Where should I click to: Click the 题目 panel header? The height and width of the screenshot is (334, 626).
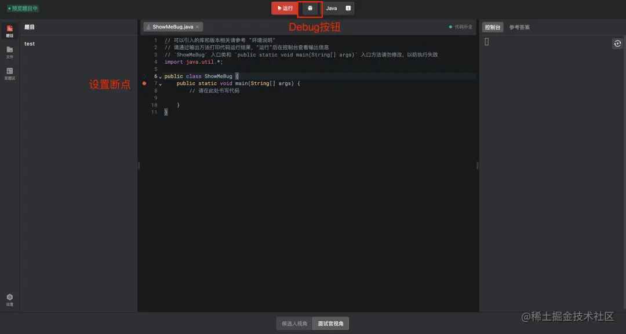click(x=30, y=27)
